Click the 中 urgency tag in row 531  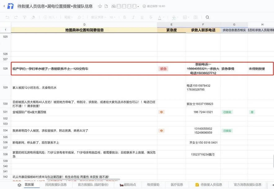point(161,112)
